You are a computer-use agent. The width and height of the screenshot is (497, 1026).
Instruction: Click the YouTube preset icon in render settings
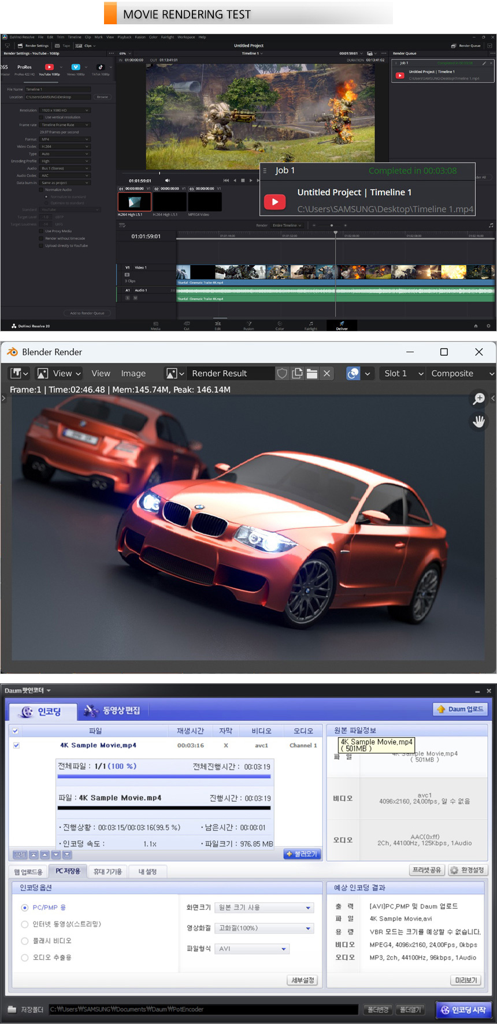tap(50, 67)
